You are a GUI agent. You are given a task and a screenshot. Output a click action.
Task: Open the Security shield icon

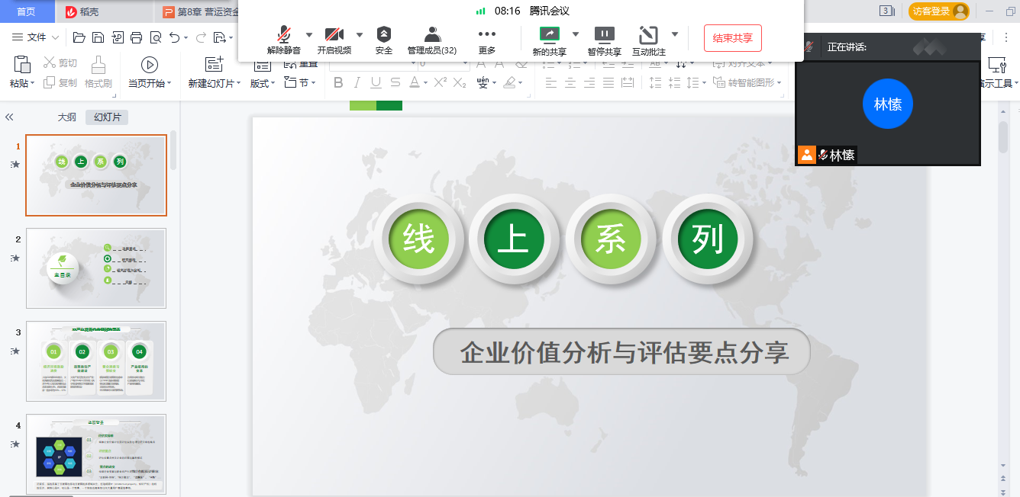click(x=384, y=40)
